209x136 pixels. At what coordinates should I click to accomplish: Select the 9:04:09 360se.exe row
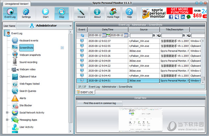[x=139, y=61]
